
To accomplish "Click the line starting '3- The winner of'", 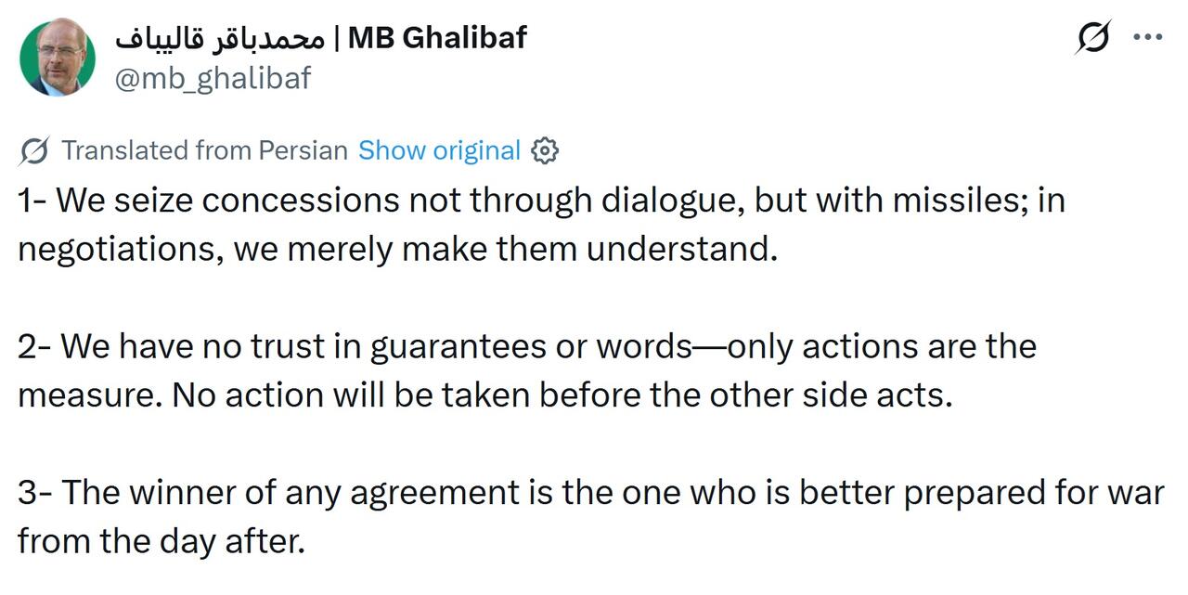I will tap(590, 492).
